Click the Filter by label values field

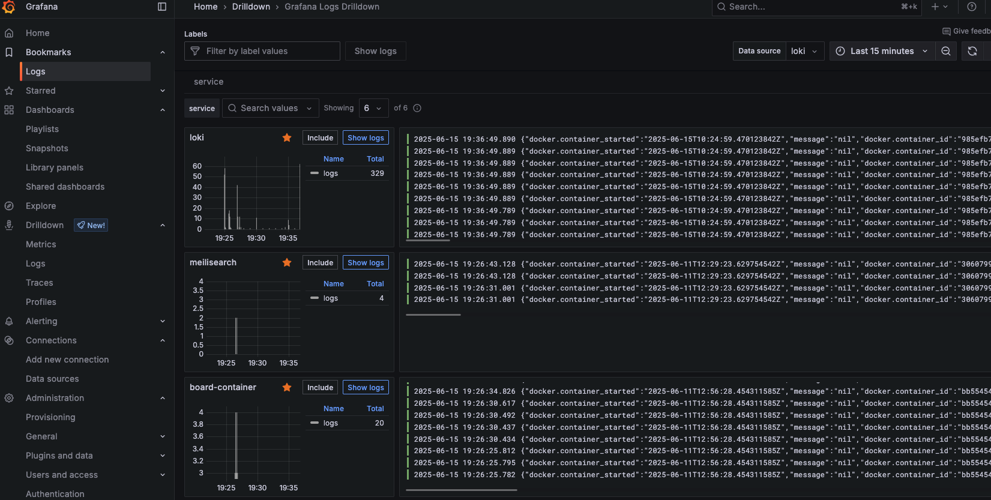tap(262, 51)
